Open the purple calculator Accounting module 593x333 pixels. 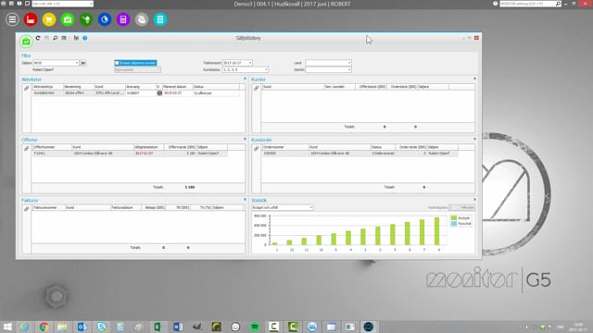point(123,19)
